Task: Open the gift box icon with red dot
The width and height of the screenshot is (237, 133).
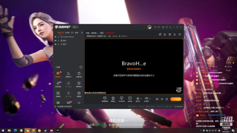Action: pos(160,34)
